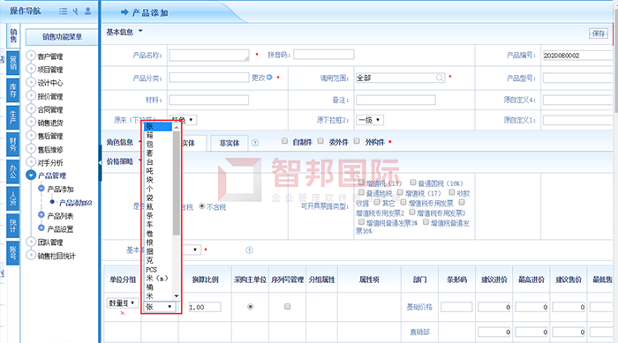618x343 pixels.
Task: Check 增值税（17） invoice type
Action: 400,192
